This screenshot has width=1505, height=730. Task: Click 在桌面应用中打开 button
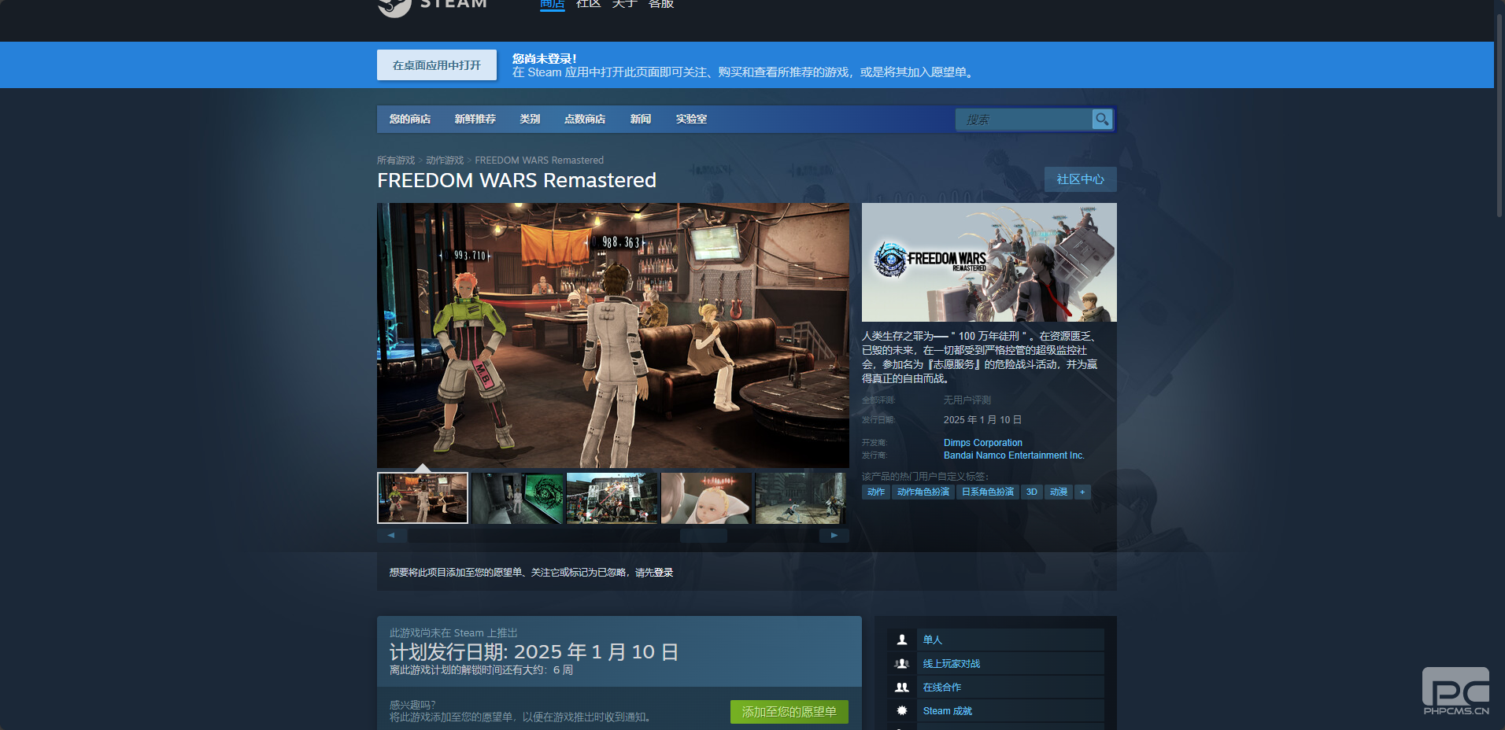[437, 65]
